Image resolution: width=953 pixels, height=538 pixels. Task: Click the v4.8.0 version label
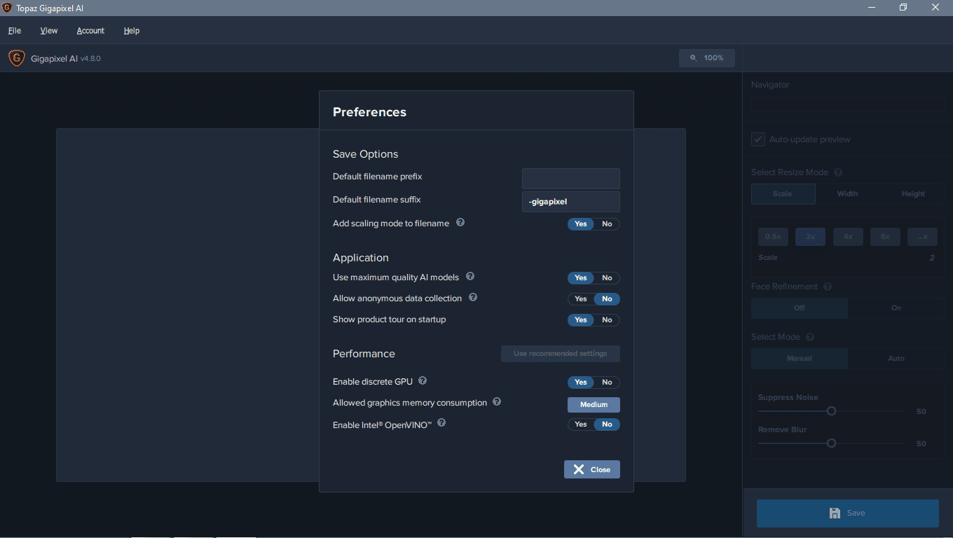pyautogui.click(x=91, y=59)
